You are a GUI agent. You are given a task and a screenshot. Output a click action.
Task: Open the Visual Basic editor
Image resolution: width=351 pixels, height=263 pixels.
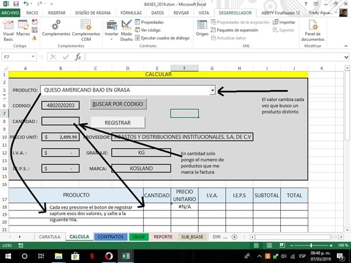pyautogui.click(x=8, y=29)
